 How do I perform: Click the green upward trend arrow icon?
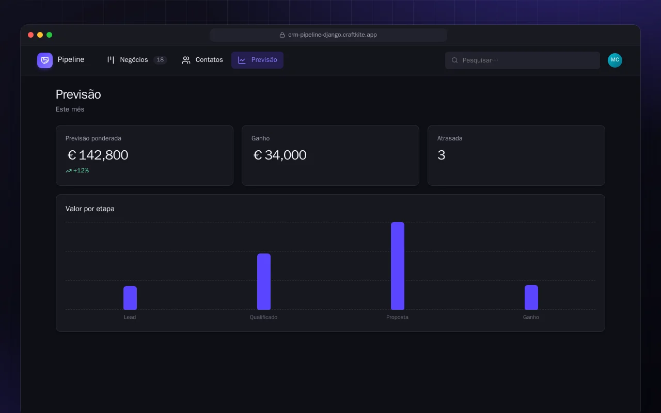69,171
